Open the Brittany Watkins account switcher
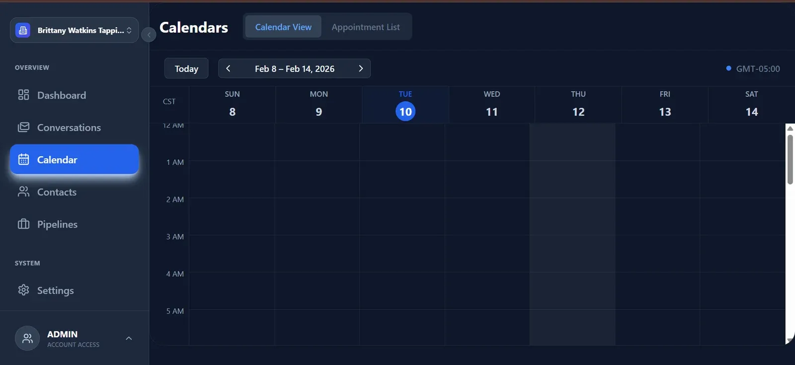 [74, 30]
